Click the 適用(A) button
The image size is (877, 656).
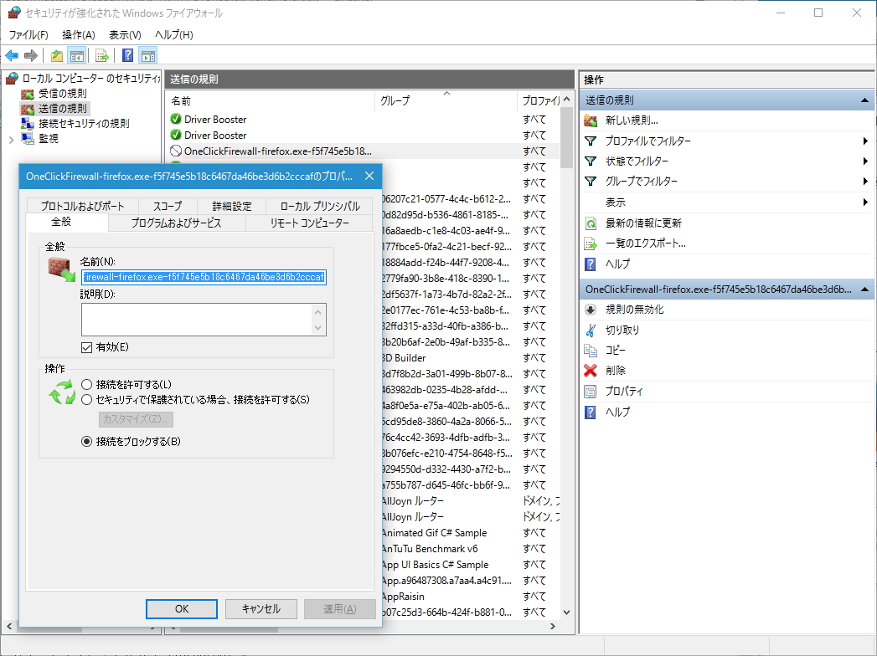click(339, 609)
